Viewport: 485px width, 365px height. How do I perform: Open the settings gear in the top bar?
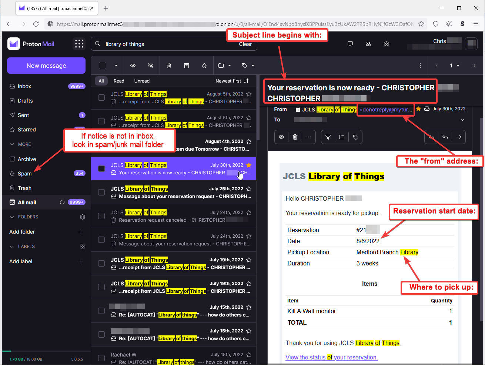pos(387,44)
